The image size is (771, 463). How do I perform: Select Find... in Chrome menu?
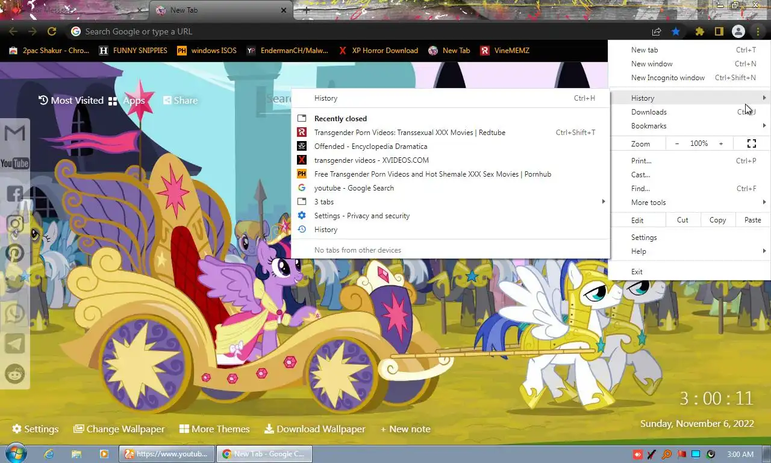(689, 189)
